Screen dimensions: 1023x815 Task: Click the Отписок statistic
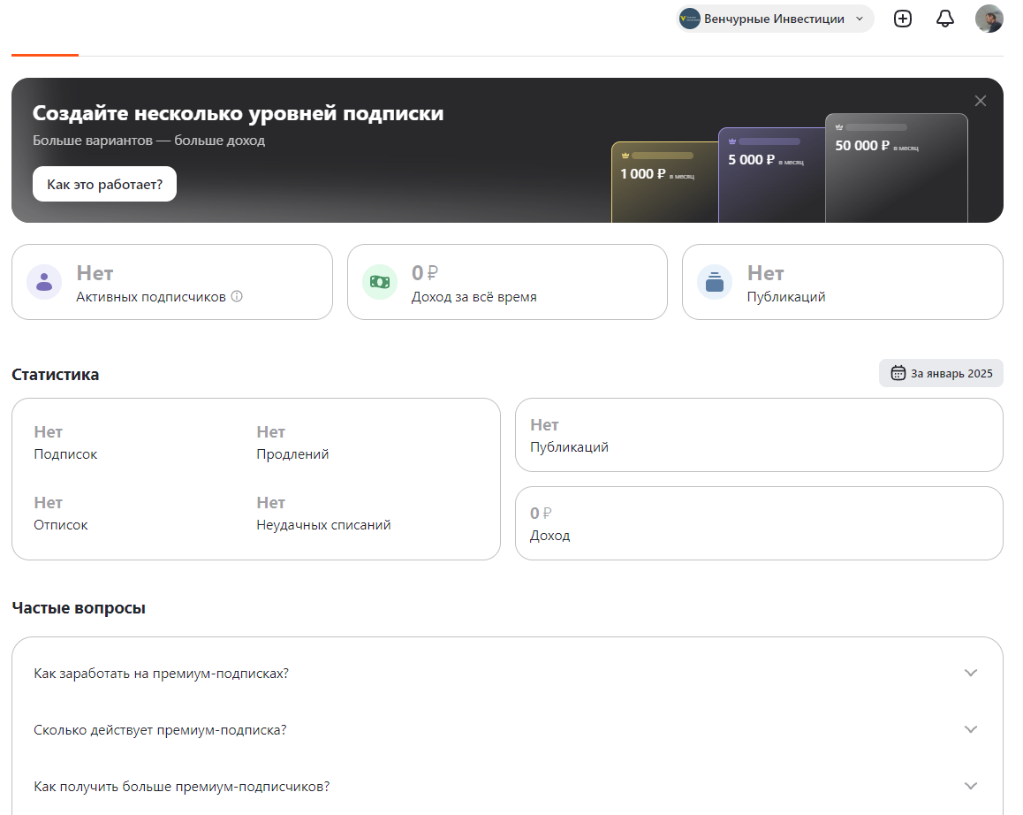pyautogui.click(x=61, y=514)
